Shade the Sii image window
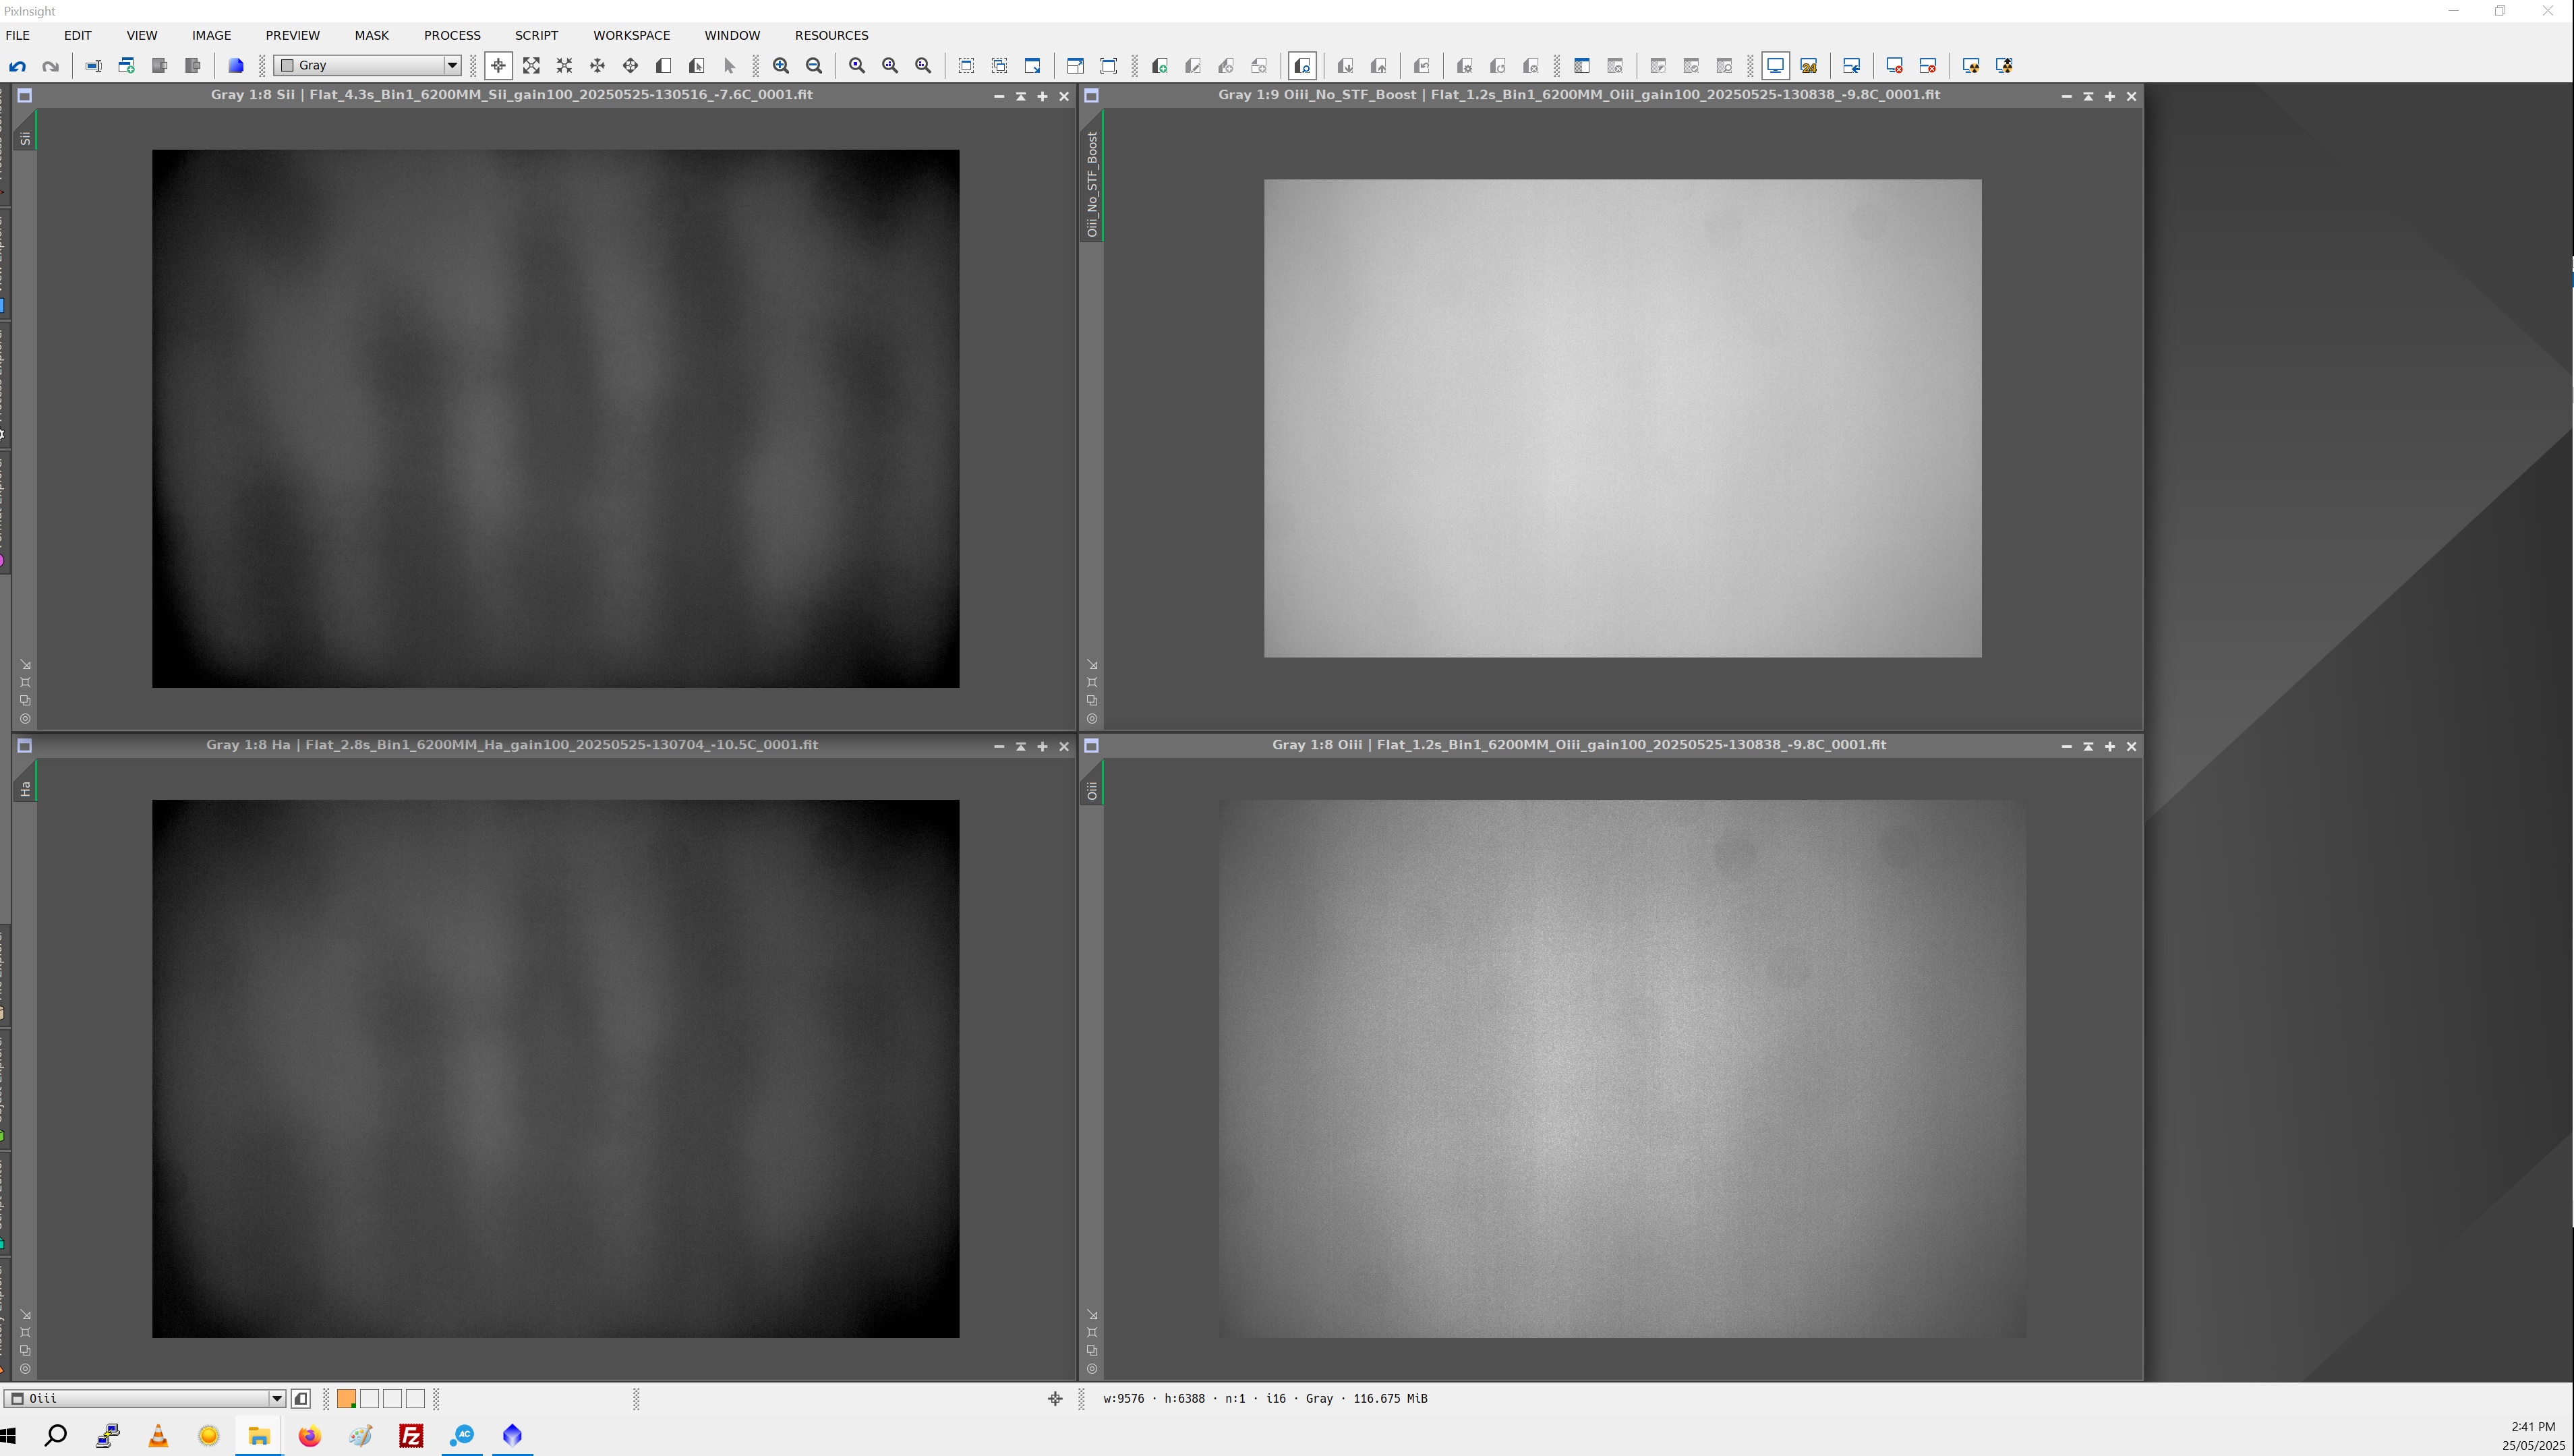2574x1456 pixels. 1020,97
